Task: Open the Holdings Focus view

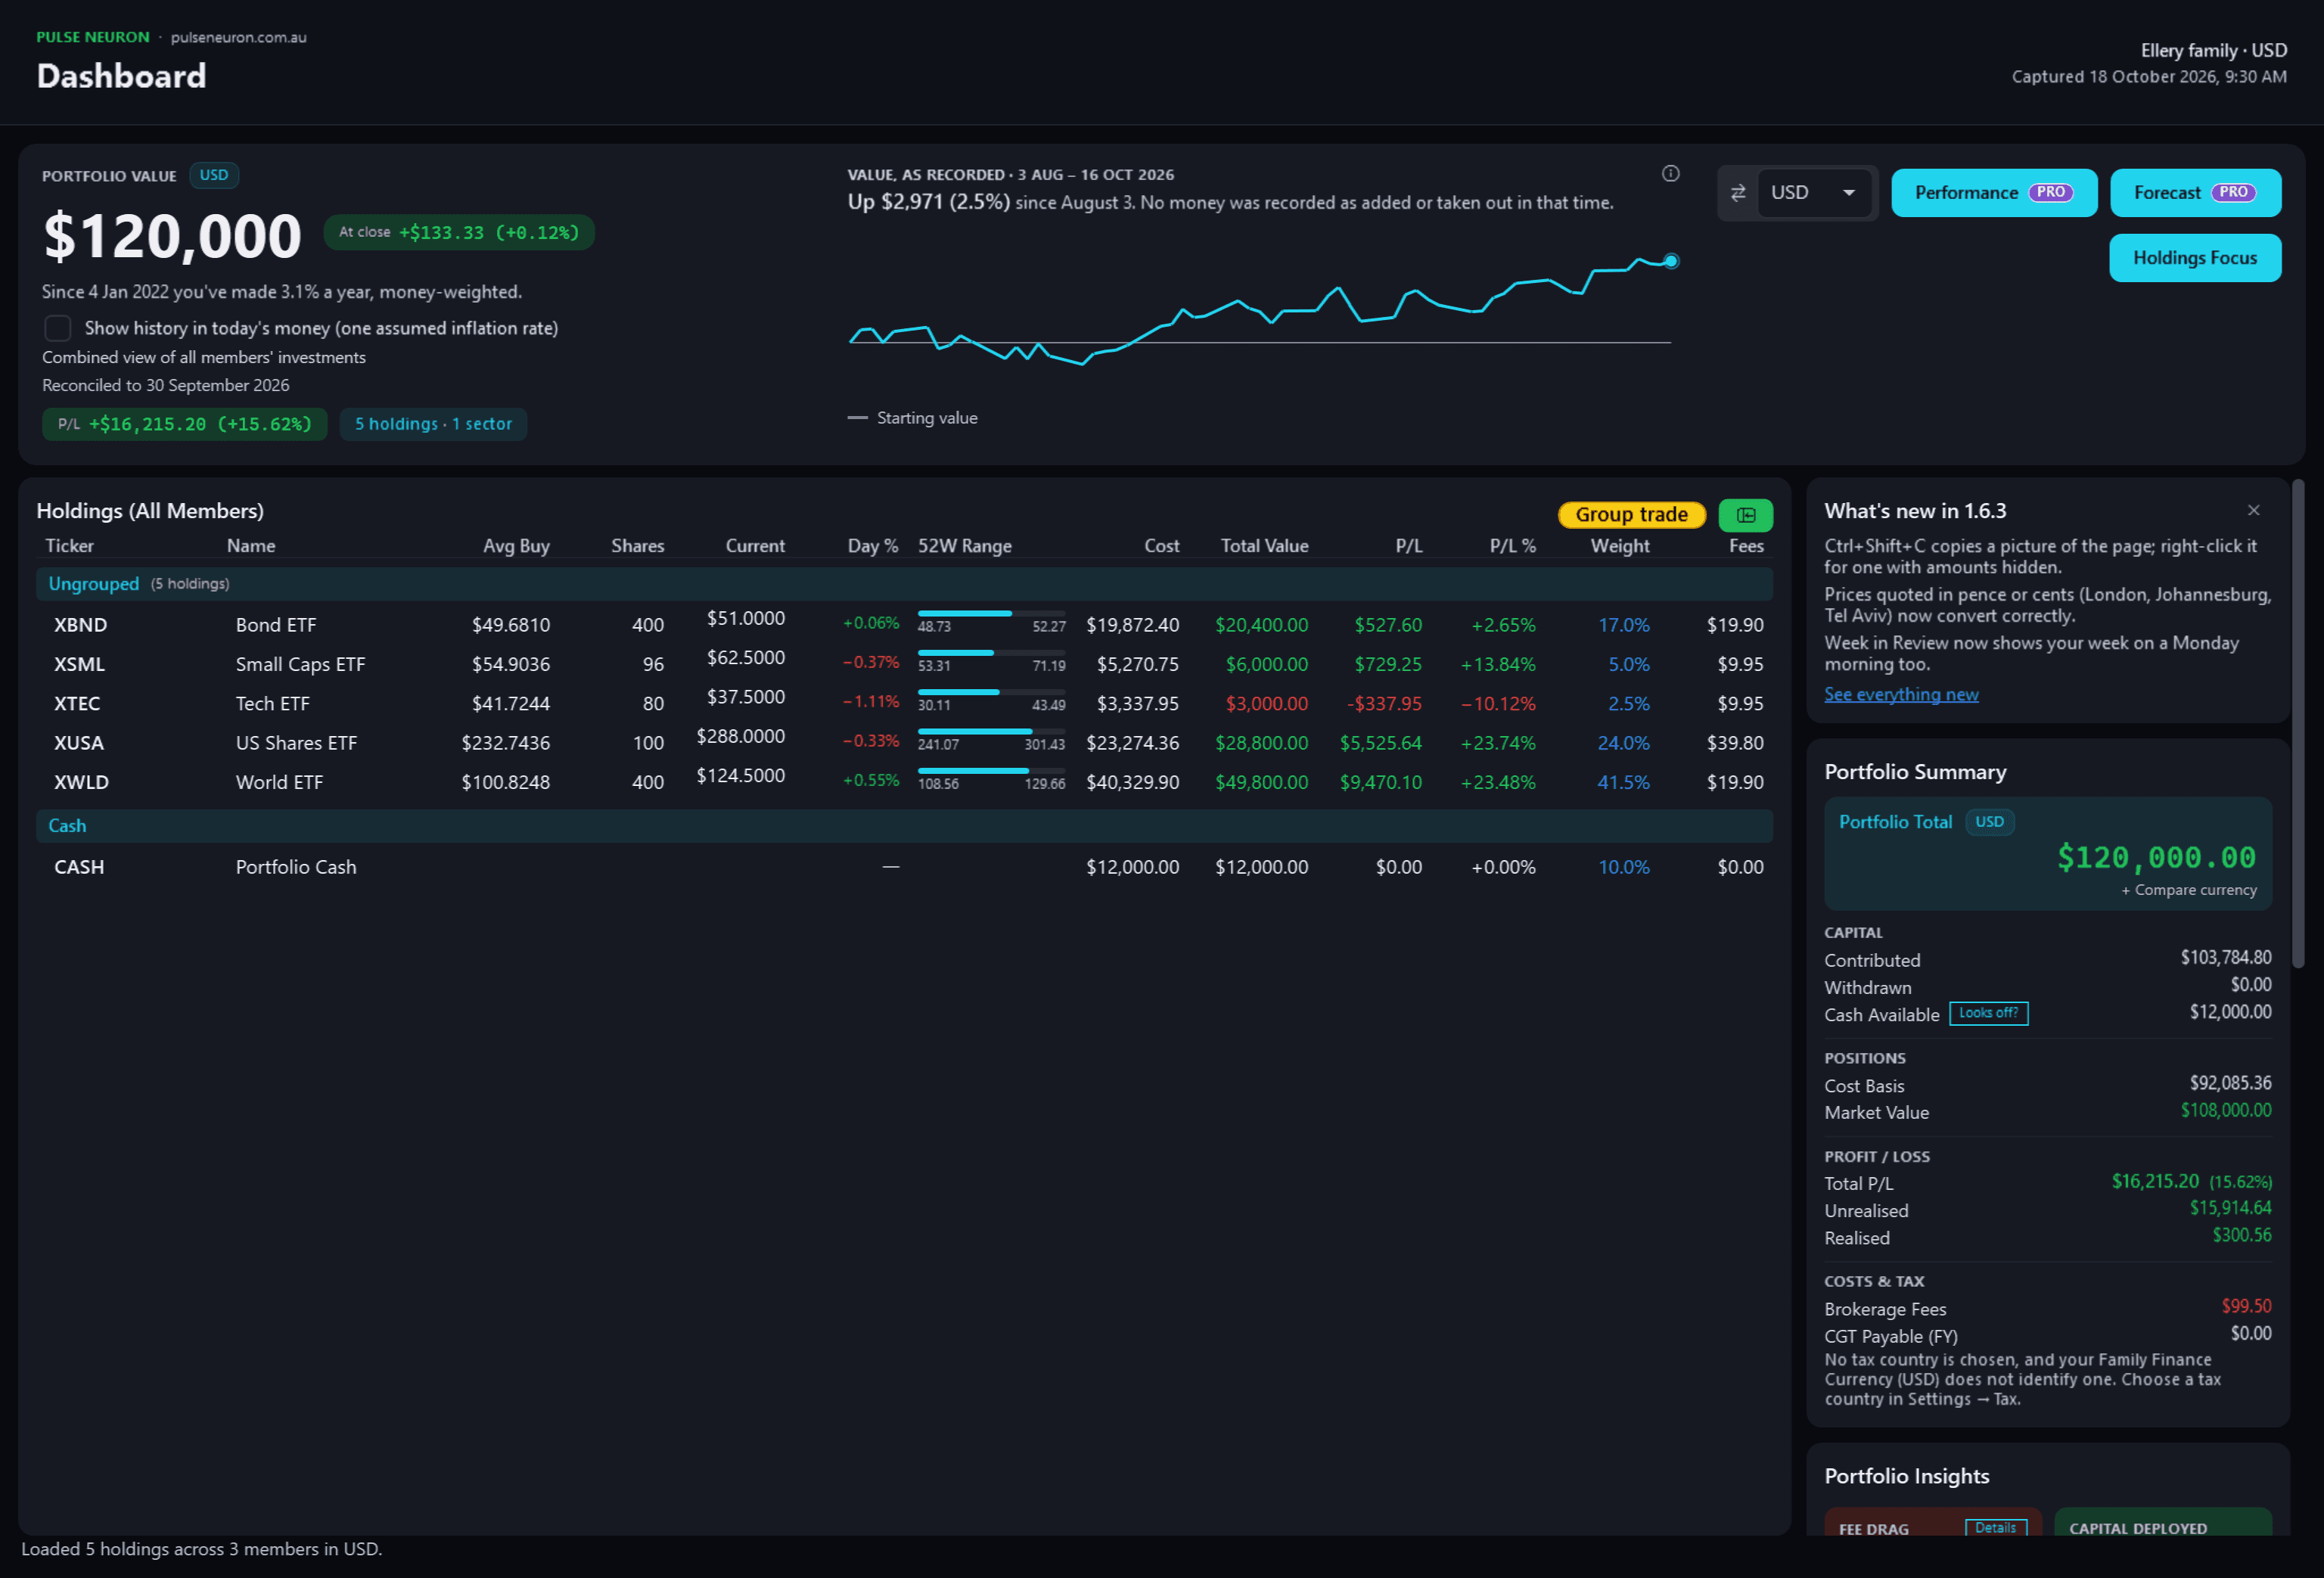Action: (2195, 258)
